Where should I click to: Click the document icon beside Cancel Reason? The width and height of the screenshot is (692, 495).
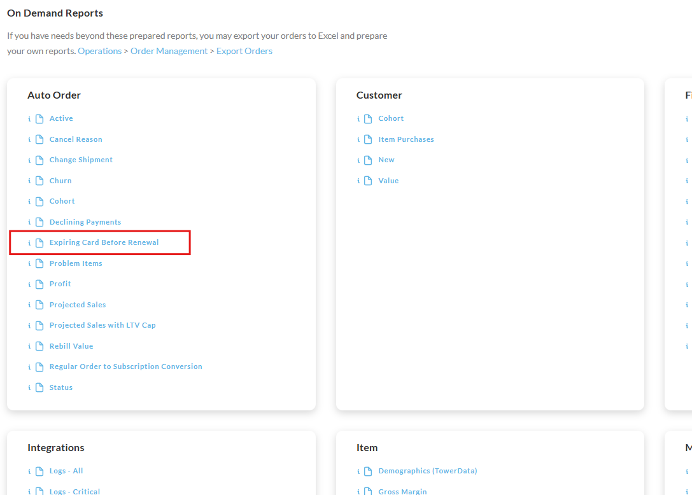(39, 139)
